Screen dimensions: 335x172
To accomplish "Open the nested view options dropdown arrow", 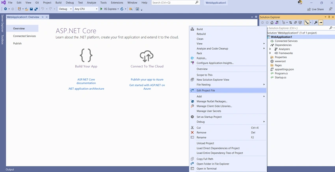I will click(x=310, y=22).
